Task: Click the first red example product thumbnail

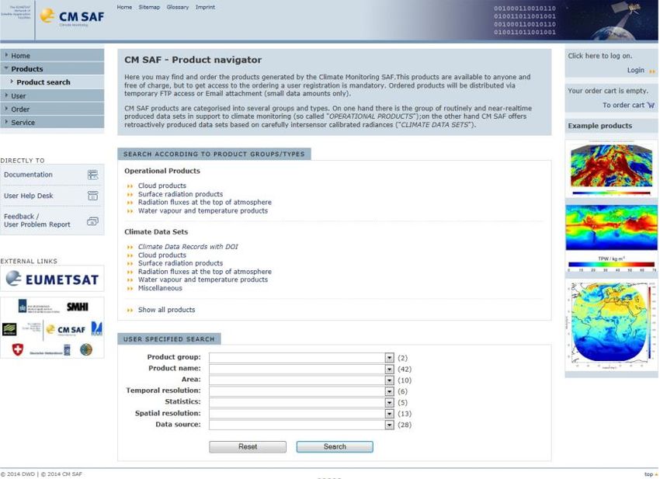Action: (611, 165)
